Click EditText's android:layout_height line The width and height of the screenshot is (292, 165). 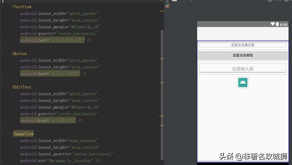[60, 101]
